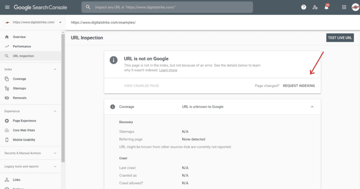Click the Sitemaps row label in Discovery
Image resolution: width=360 pixels, height=189 pixels.
(127, 132)
